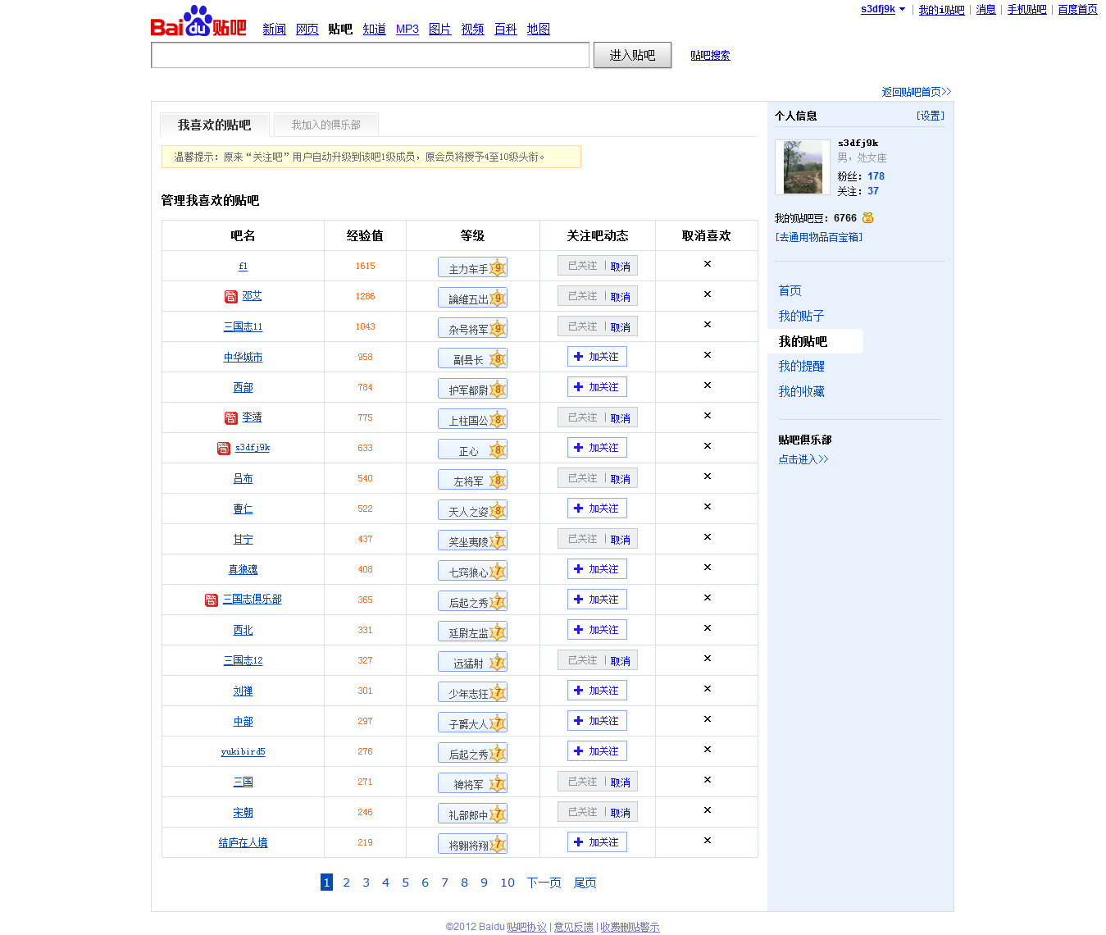Follow the 中华城市 bar with 加关注
Image resolution: width=1106 pixels, height=935 pixels.
597,357
